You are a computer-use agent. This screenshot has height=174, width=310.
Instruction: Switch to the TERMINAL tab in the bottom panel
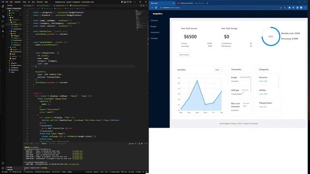[44, 144]
